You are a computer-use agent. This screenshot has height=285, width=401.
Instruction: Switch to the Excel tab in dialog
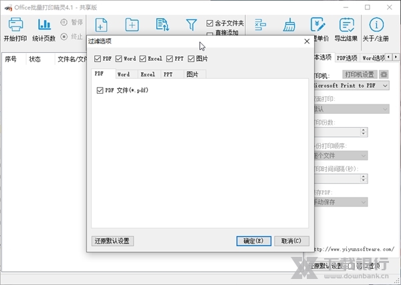[149, 74]
